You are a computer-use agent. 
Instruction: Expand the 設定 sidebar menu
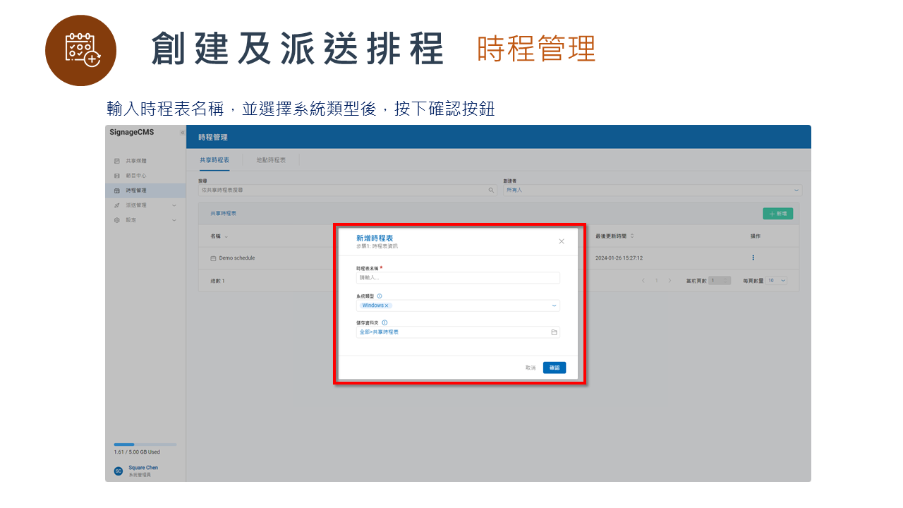145,220
